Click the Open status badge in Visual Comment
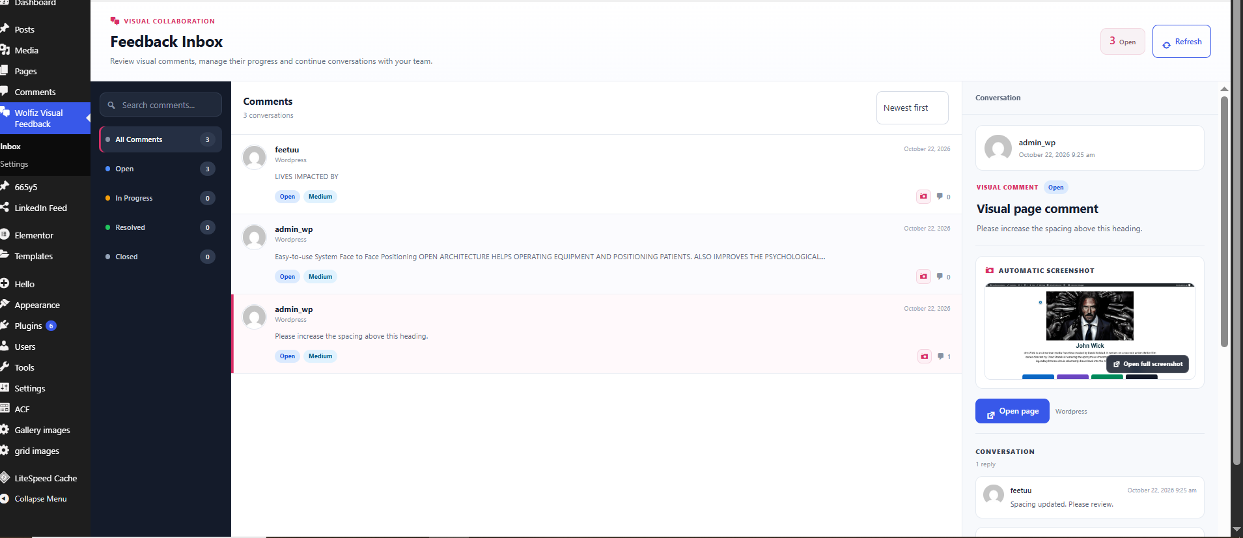The width and height of the screenshot is (1243, 538). pyautogui.click(x=1055, y=188)
